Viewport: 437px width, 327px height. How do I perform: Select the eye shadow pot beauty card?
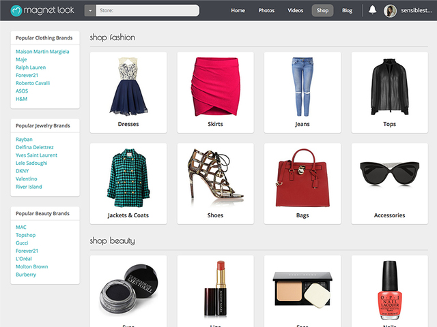point(128,291)
